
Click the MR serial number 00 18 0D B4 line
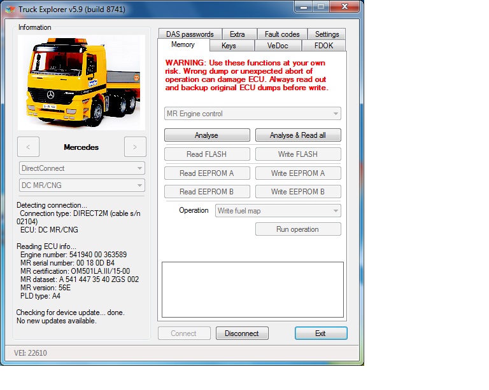click(67, 263)
